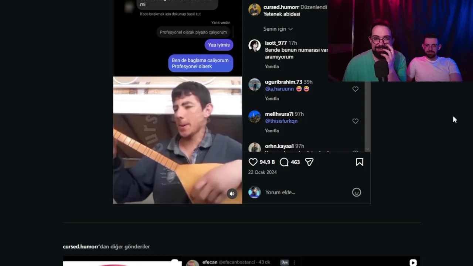Open emoji picker in comment box
This screenshot has width=473, height=266.
[356, 192]
